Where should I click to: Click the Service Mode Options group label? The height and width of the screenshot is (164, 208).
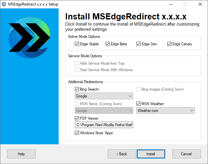click(85, 56)
